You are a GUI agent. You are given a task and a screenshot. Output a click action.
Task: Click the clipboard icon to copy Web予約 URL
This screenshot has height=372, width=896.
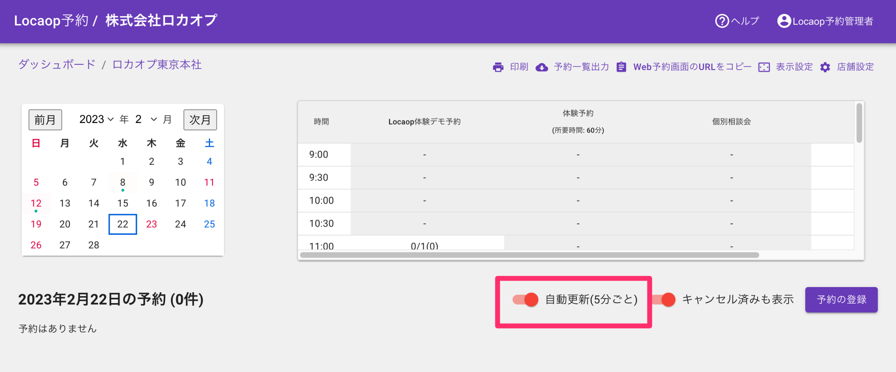621,67
